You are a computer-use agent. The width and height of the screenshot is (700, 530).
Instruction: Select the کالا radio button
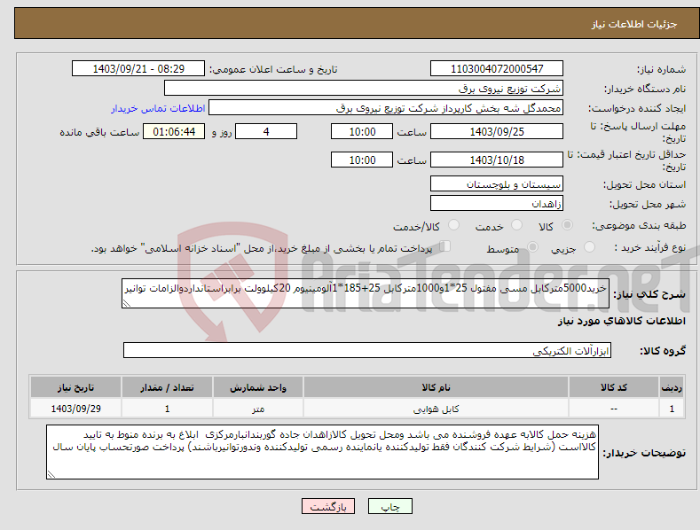click(567, 225)
